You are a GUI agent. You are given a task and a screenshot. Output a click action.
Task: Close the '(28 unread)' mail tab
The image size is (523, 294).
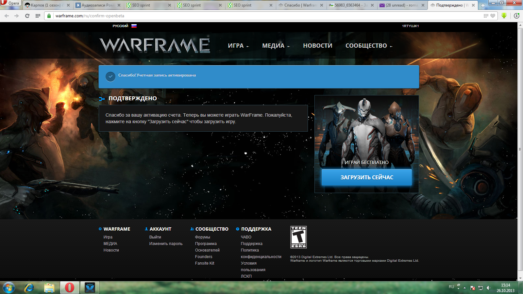pos(423,5)
